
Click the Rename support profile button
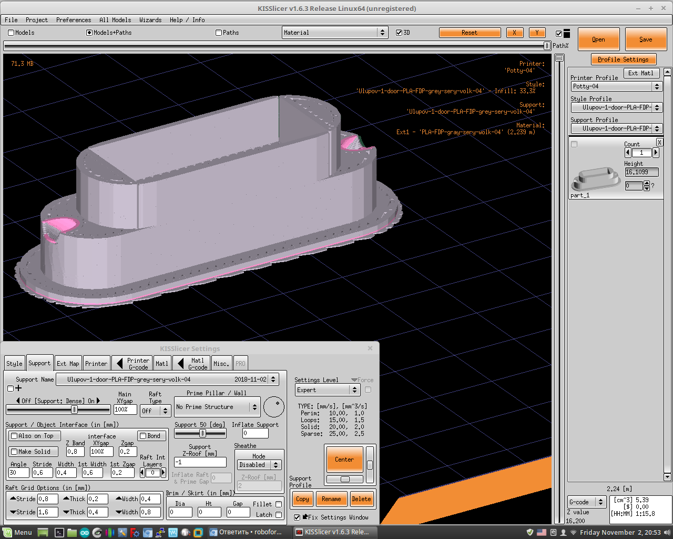pyautogui.click(x=331, y=499)
